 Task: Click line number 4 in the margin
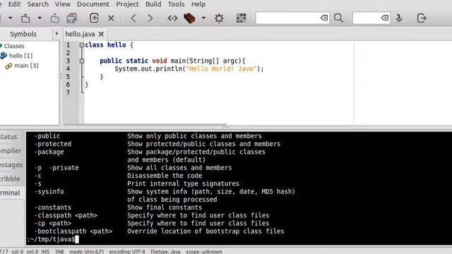68,68
